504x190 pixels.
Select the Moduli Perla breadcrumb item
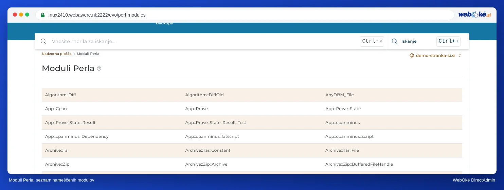pos(88,54)
